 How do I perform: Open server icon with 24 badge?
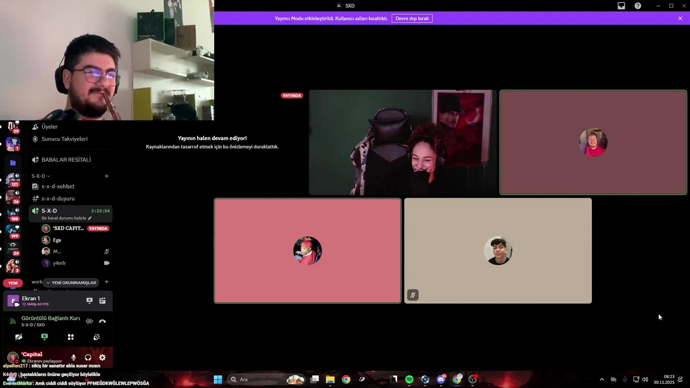point(12,248)
